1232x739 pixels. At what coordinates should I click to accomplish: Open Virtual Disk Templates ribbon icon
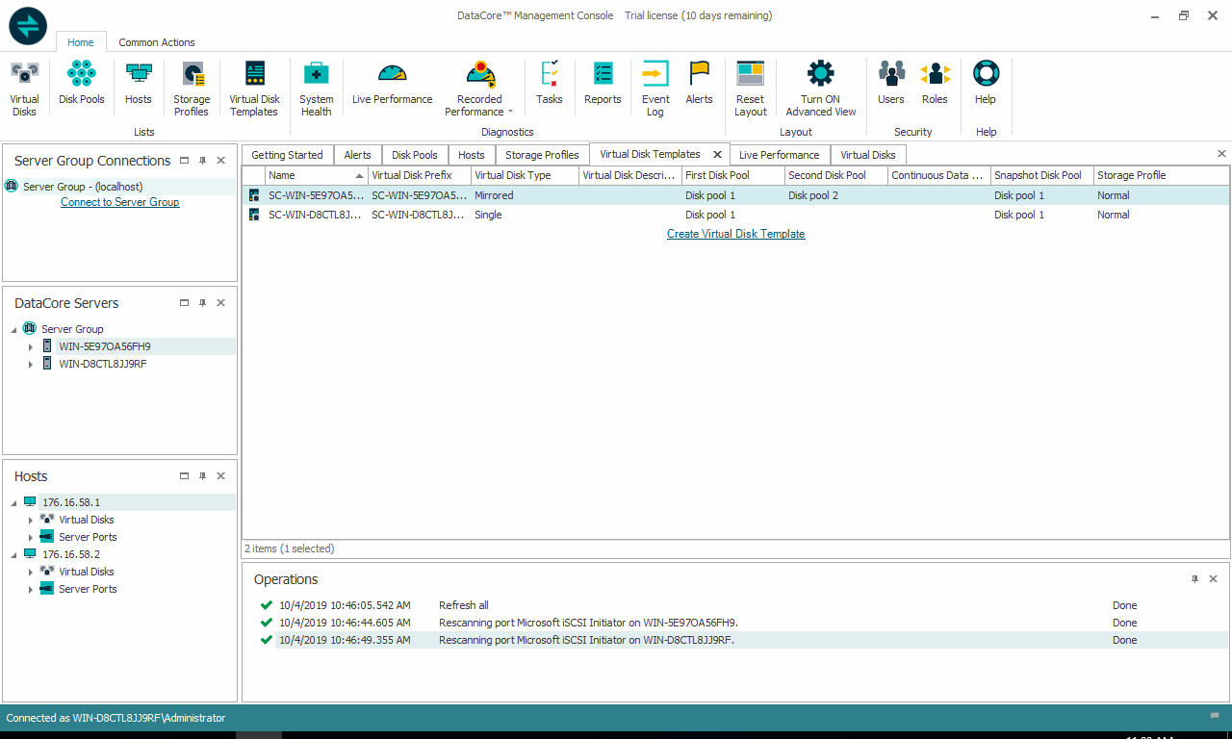point(254,89)
